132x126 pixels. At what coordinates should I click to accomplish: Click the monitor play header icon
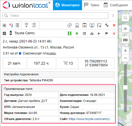pos(92,25)
